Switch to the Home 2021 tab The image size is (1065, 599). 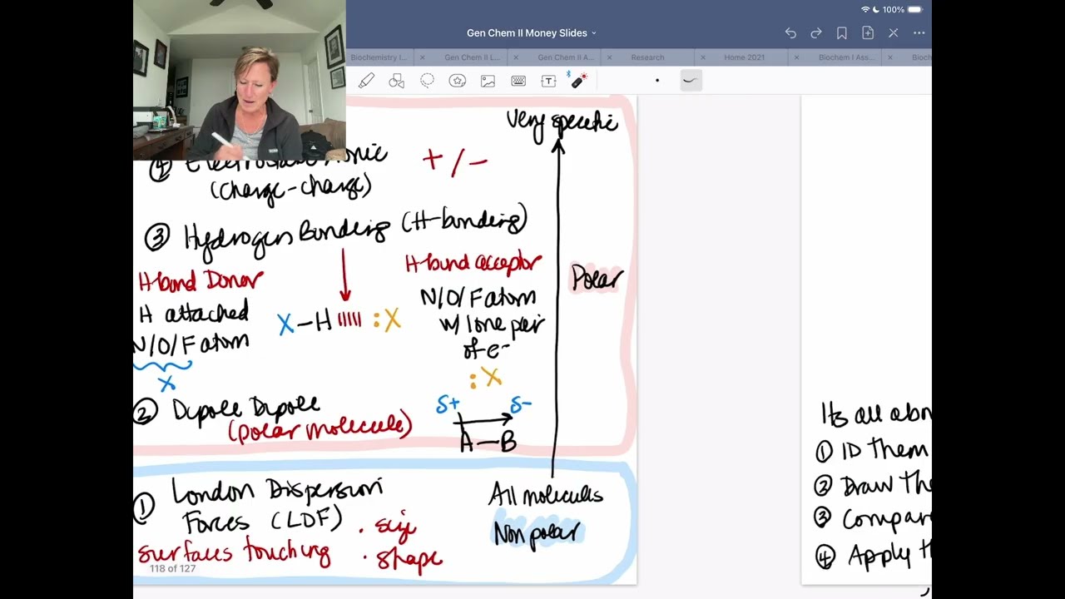pos(744,57)
